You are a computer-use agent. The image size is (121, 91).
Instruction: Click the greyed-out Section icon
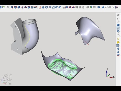tap(77, 7)
